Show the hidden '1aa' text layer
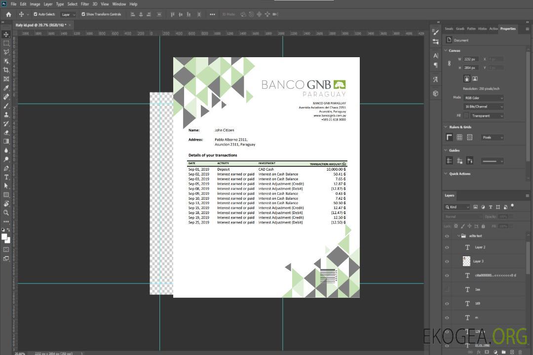Image resolution: width=533 pixels, height=355 pixels. 447,289
